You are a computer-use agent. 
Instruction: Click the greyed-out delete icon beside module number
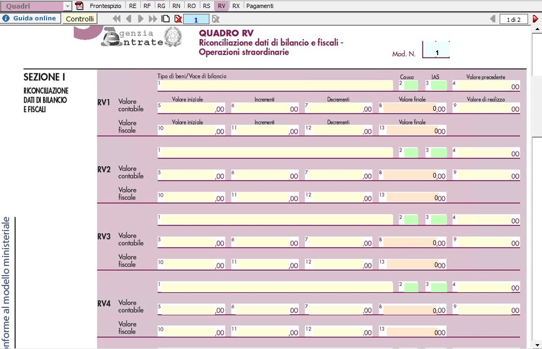coord(216,19)
